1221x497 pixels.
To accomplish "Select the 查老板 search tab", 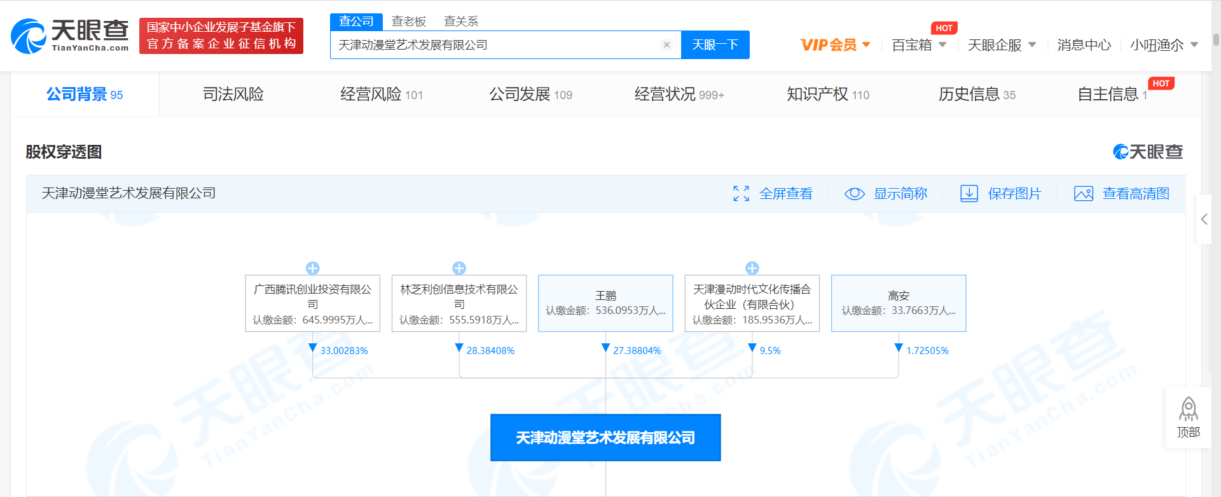I will 409,22.
